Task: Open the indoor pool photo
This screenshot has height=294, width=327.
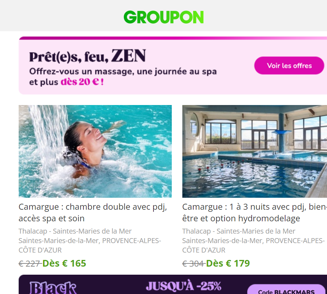Action: pos(254,151)
